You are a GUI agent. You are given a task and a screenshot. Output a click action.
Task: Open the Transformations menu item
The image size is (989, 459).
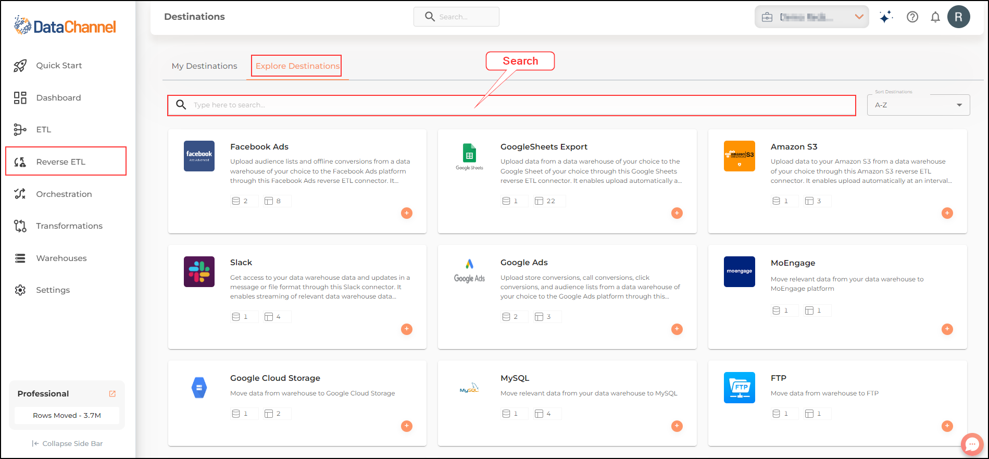tap(69, 226)
